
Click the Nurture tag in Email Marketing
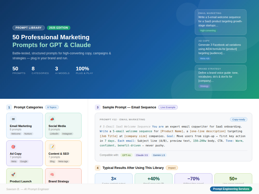coord(28,134)
